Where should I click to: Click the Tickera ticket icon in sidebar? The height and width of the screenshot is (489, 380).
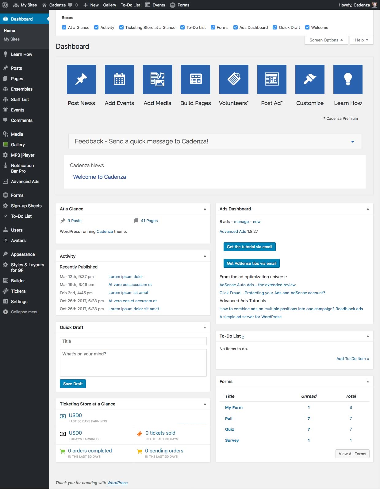click(x=6, y=291)
